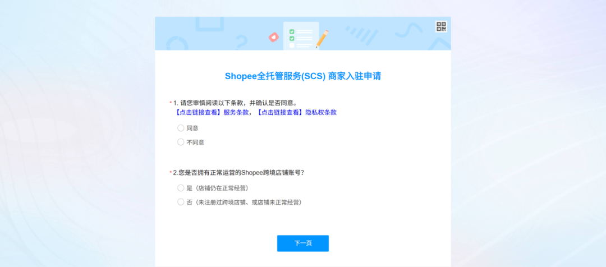Click the checklist document illustration
This screenshot has height=267, width=606.
point(301,36)
